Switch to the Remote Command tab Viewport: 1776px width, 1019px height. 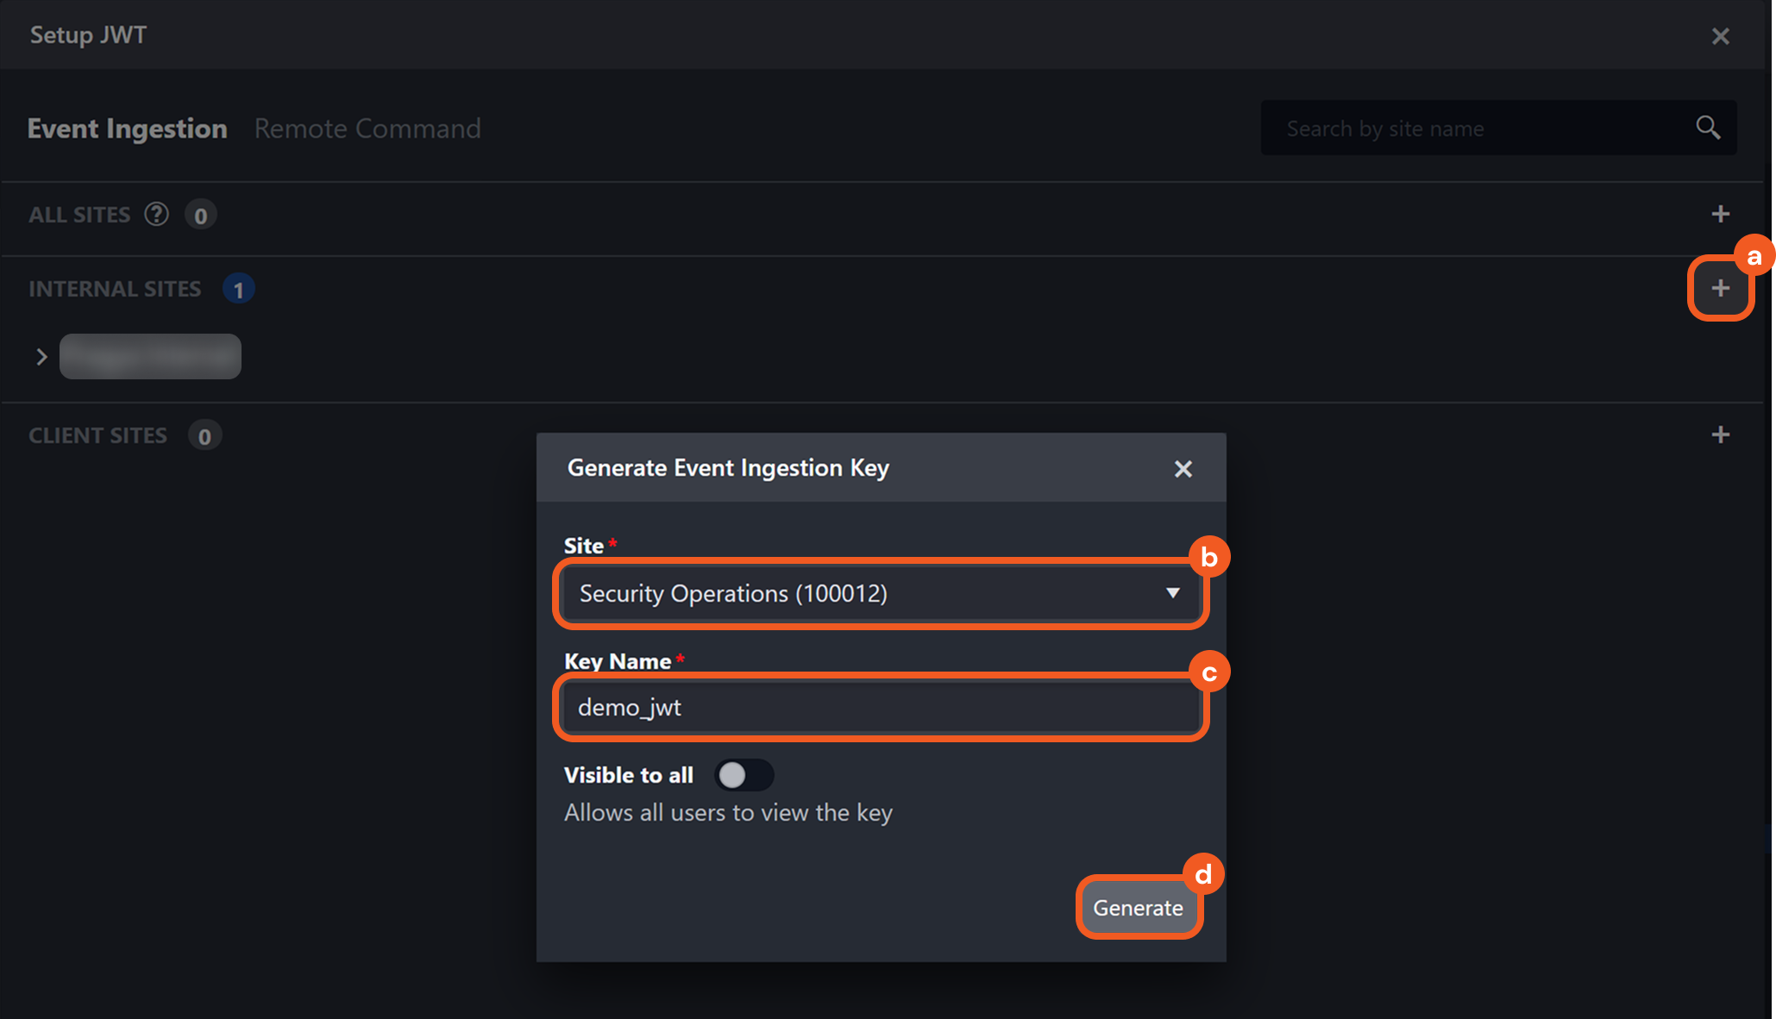[367, 128]
